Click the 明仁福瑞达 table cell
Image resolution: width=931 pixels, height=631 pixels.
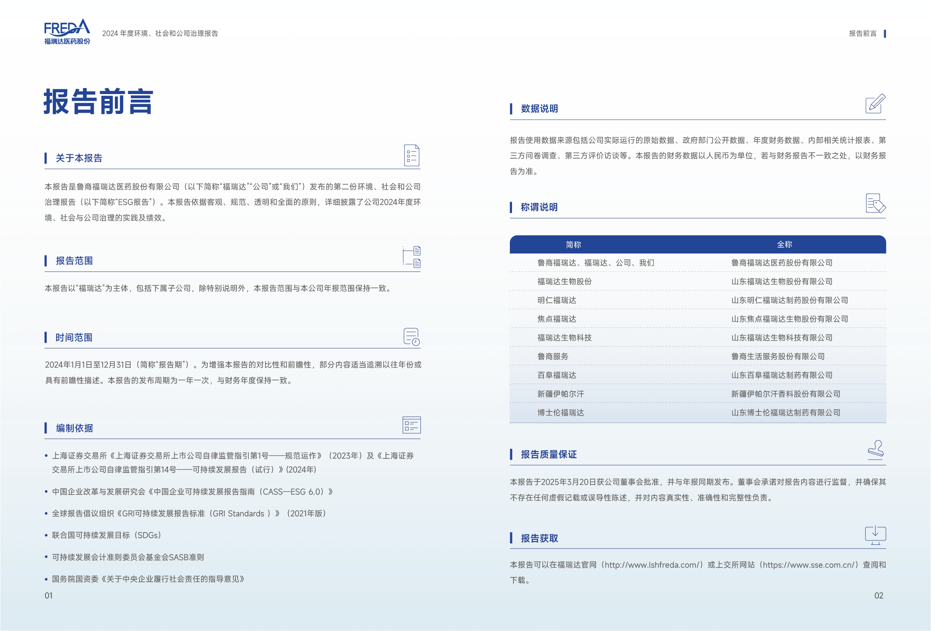556,301
